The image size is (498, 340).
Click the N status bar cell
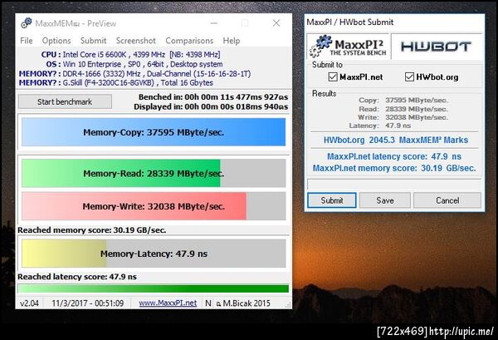(208, 303)
